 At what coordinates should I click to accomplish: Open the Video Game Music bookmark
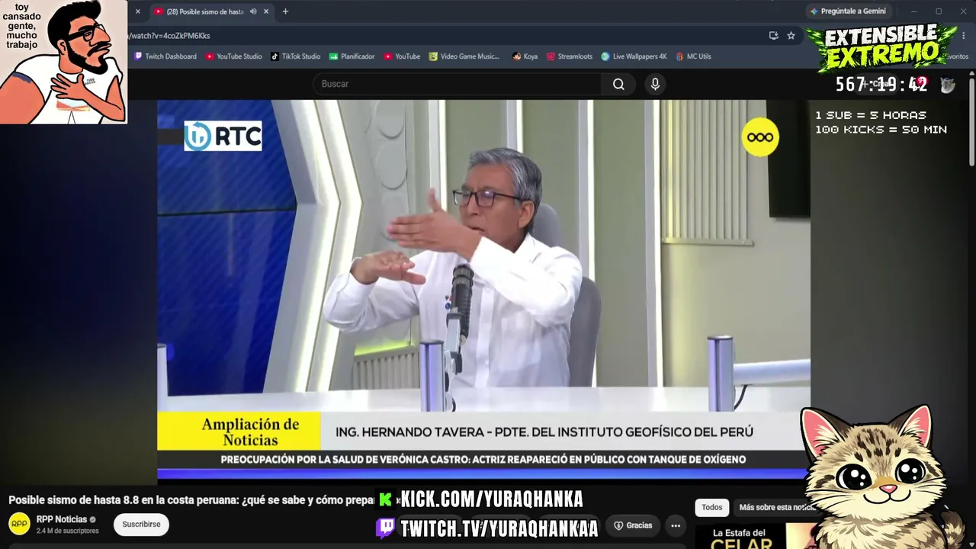464,56
